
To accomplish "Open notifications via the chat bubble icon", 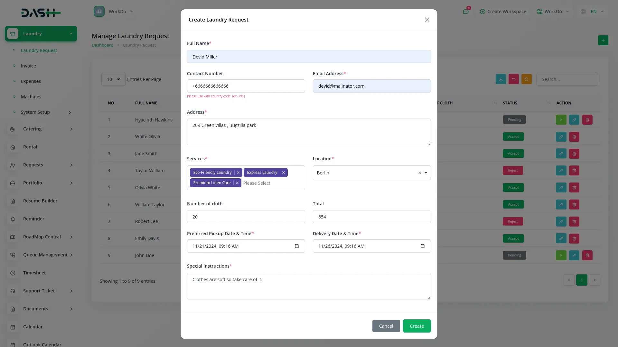I will pos(466,11).
